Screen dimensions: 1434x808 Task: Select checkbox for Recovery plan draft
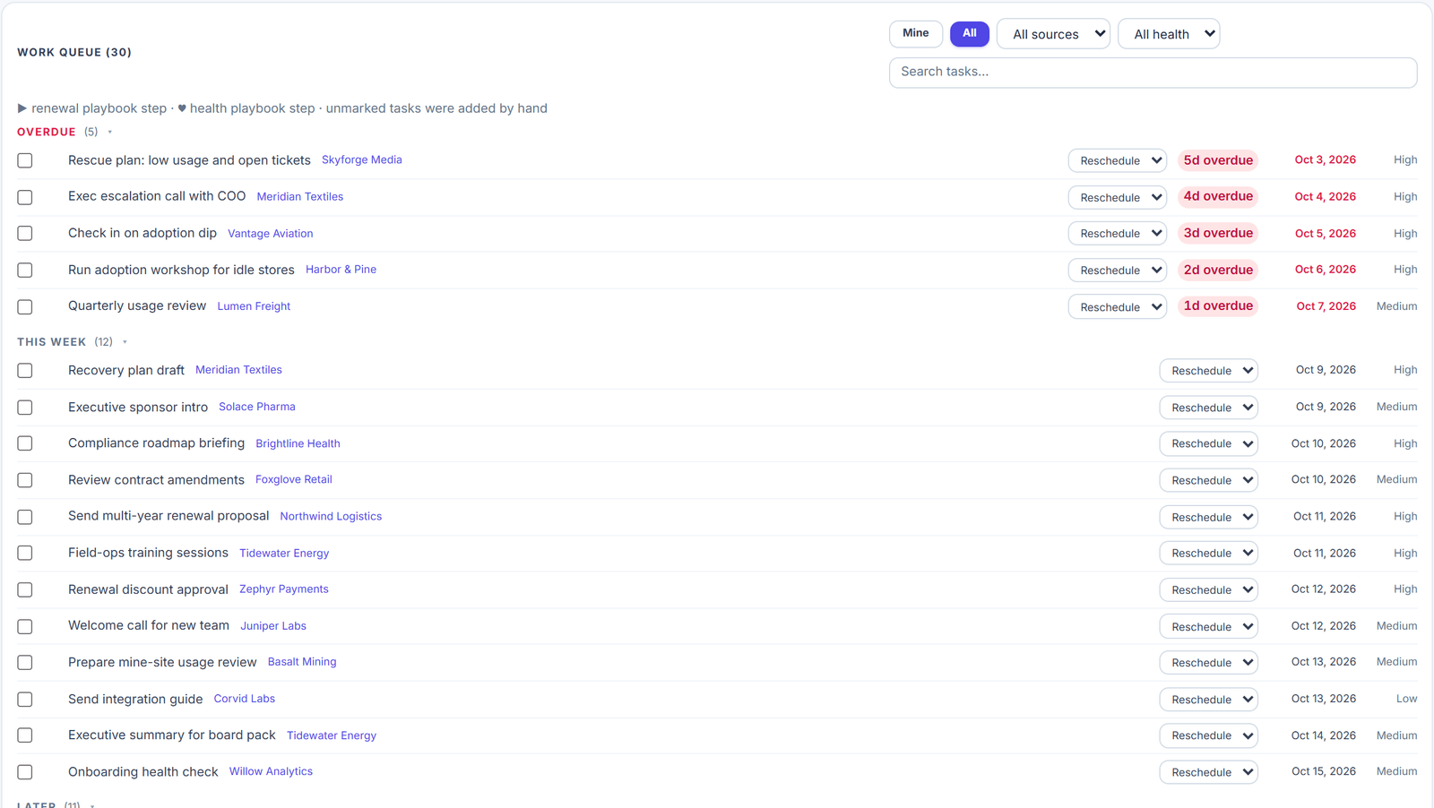tap(25, 370)
